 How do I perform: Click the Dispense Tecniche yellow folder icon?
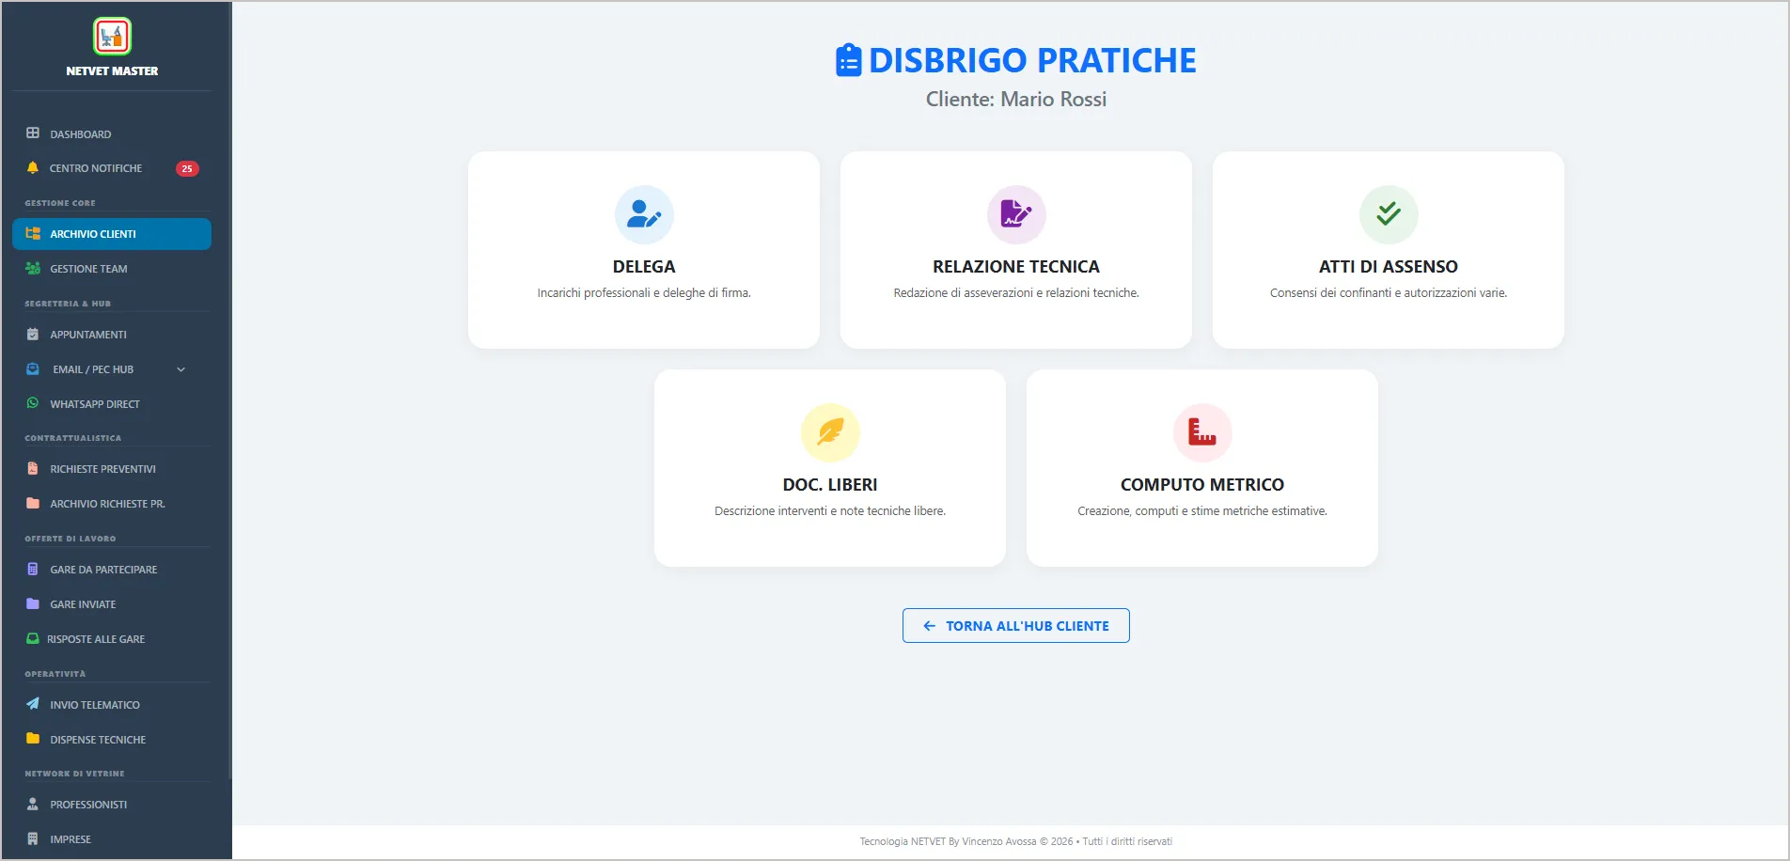[33, 739]
